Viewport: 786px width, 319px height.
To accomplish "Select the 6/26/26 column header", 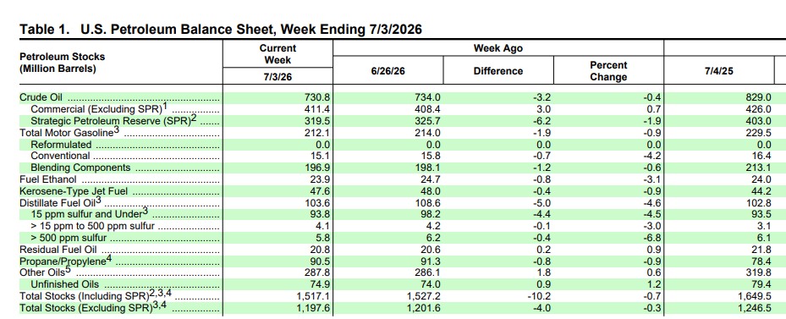I will 388,71.
